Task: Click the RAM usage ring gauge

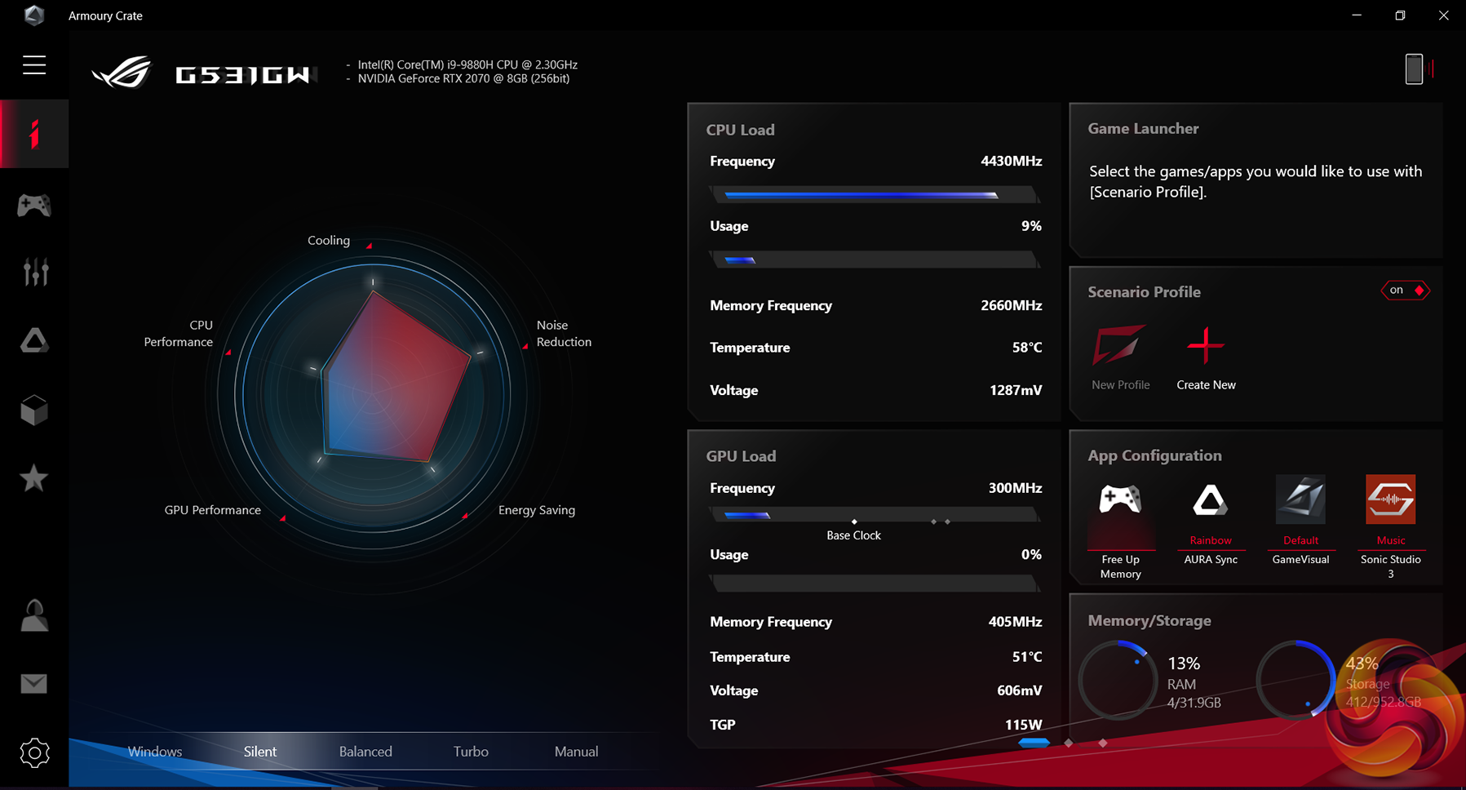Action: click(1118, 680)
